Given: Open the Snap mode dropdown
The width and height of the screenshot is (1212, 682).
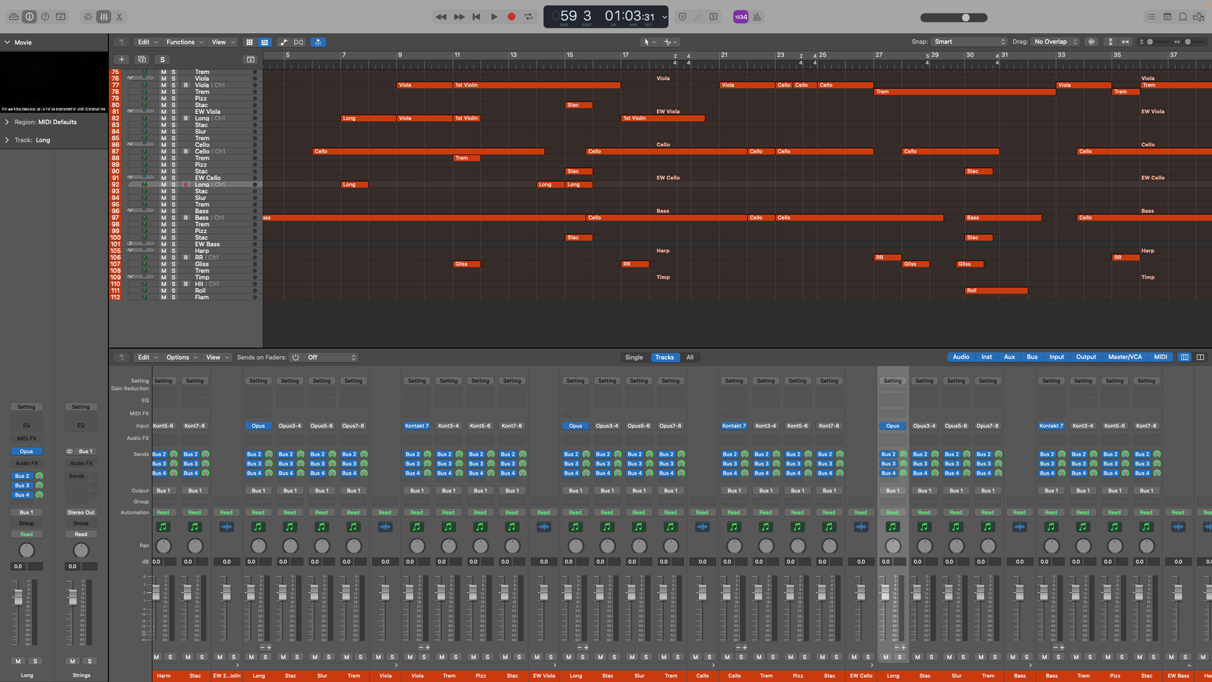Looking at the screenshot, I should (969, 42).
